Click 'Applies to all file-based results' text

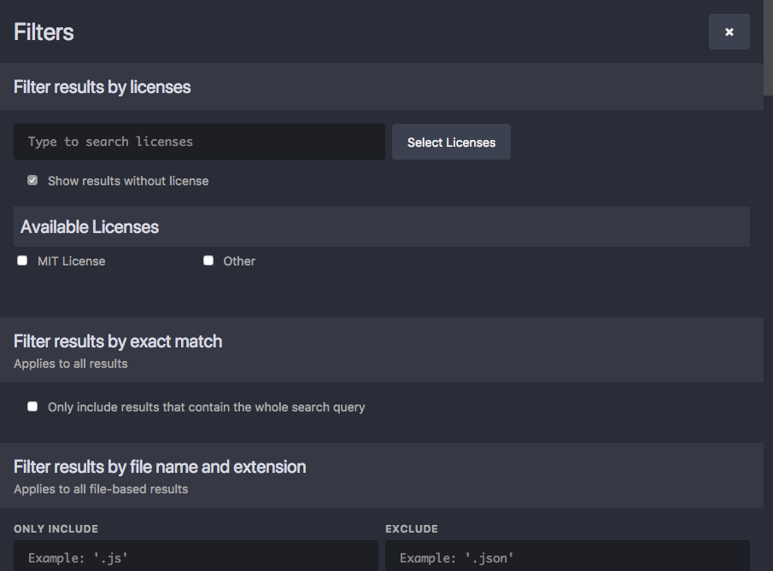[101, 489]
